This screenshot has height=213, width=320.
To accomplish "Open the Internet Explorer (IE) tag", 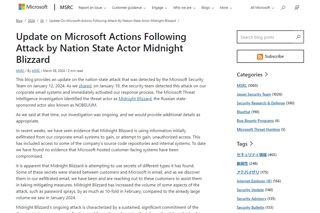I will pyautogui.click(x=254, y=181).
